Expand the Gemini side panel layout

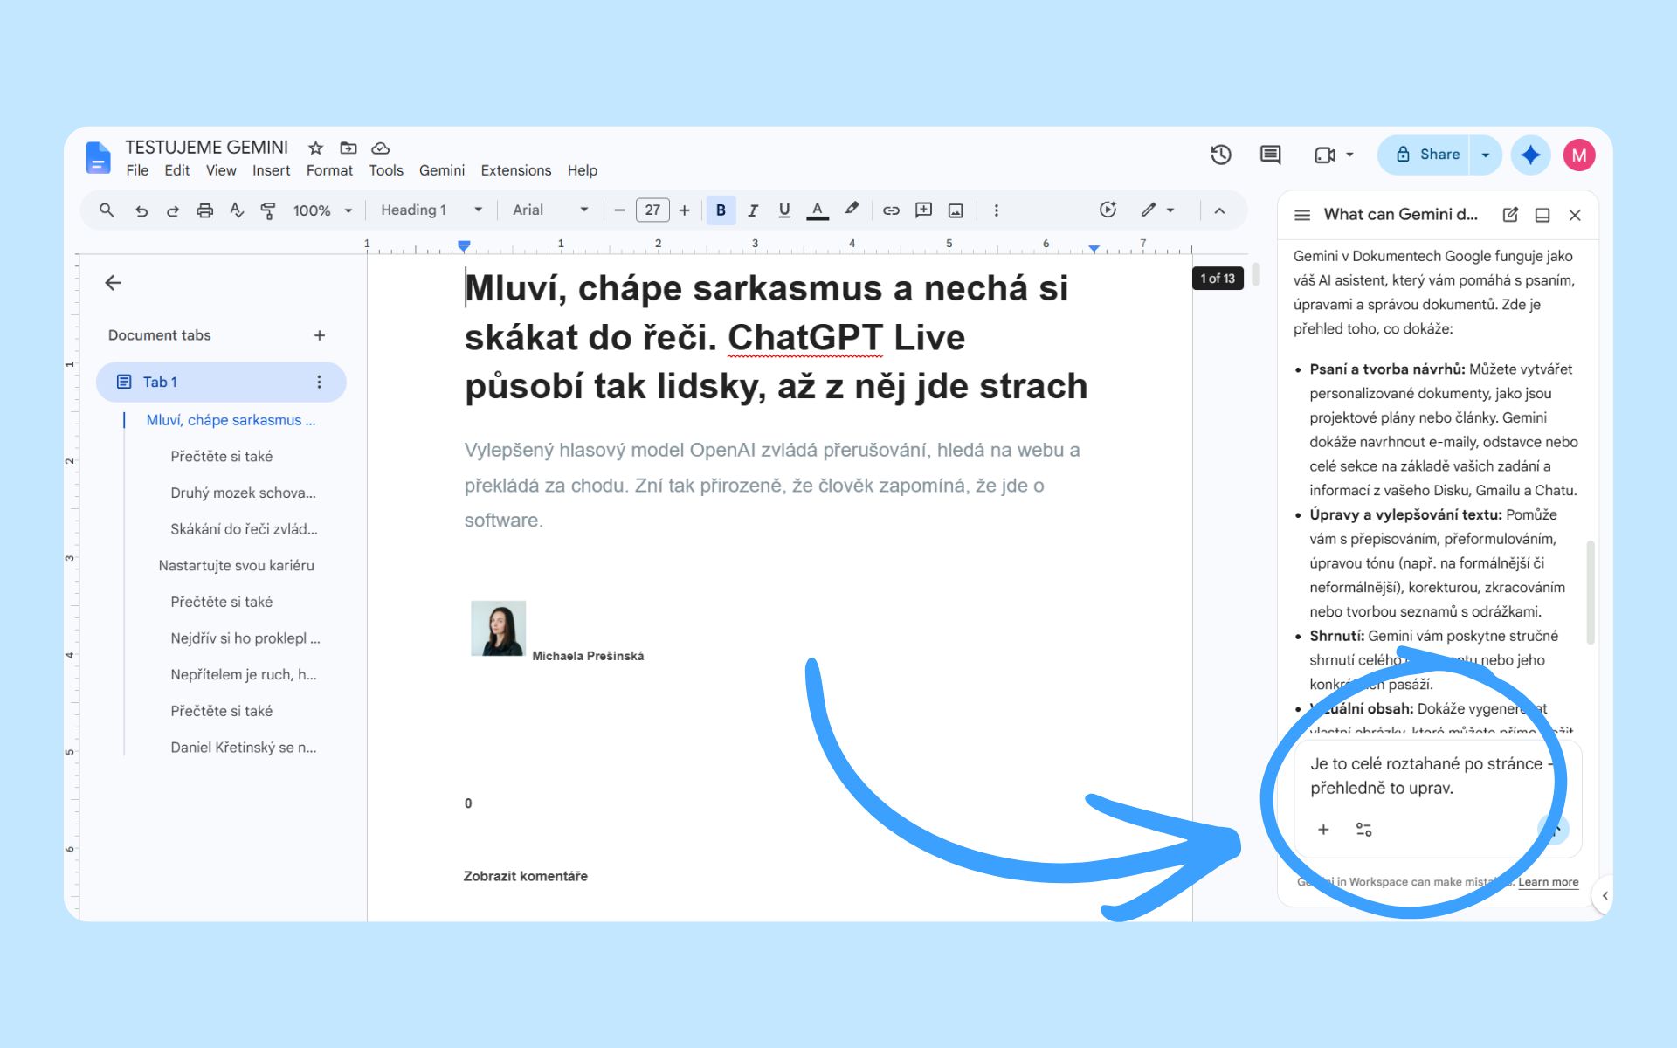coord(1542,215)
